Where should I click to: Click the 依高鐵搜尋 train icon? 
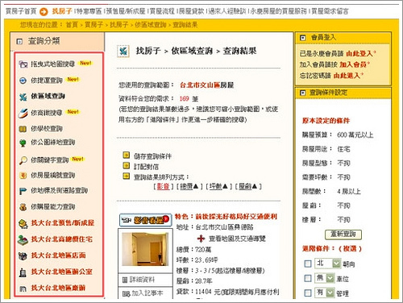(x=23, y=113)
